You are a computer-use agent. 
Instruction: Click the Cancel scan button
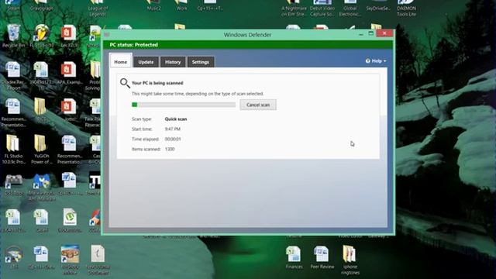pos(258,105)
